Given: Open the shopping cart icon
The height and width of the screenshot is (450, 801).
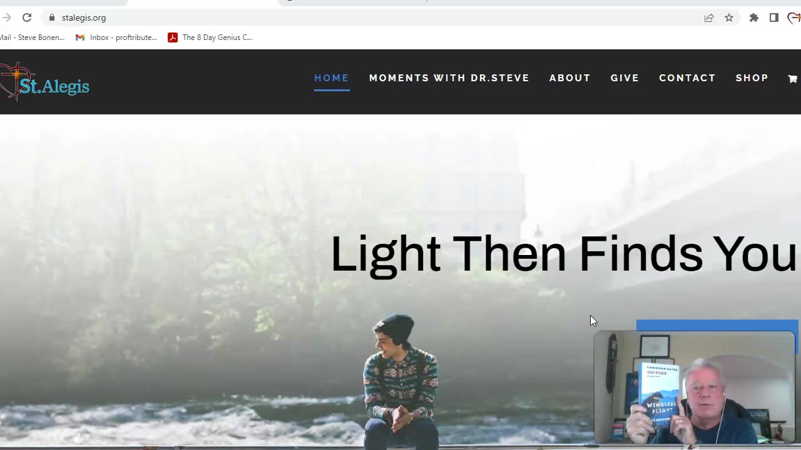Looking at the screenshot, I should coord(793,79).
